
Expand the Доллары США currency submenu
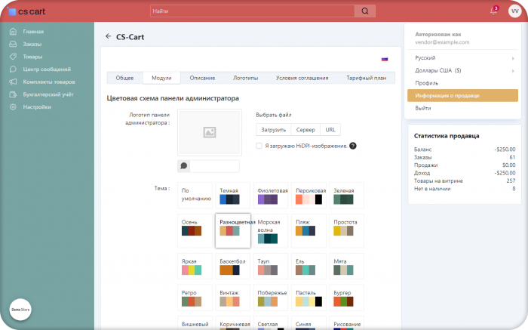462,70
